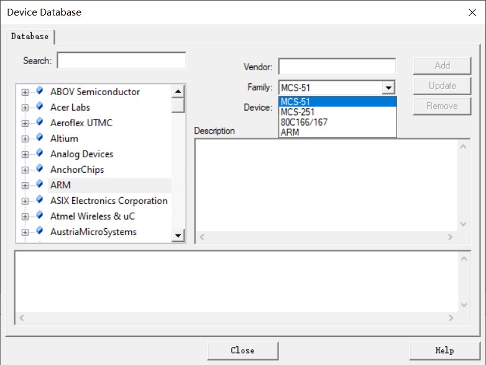
Task: Select Aeroflex UTMC in the vendor tree
Action: click(81, 122)
